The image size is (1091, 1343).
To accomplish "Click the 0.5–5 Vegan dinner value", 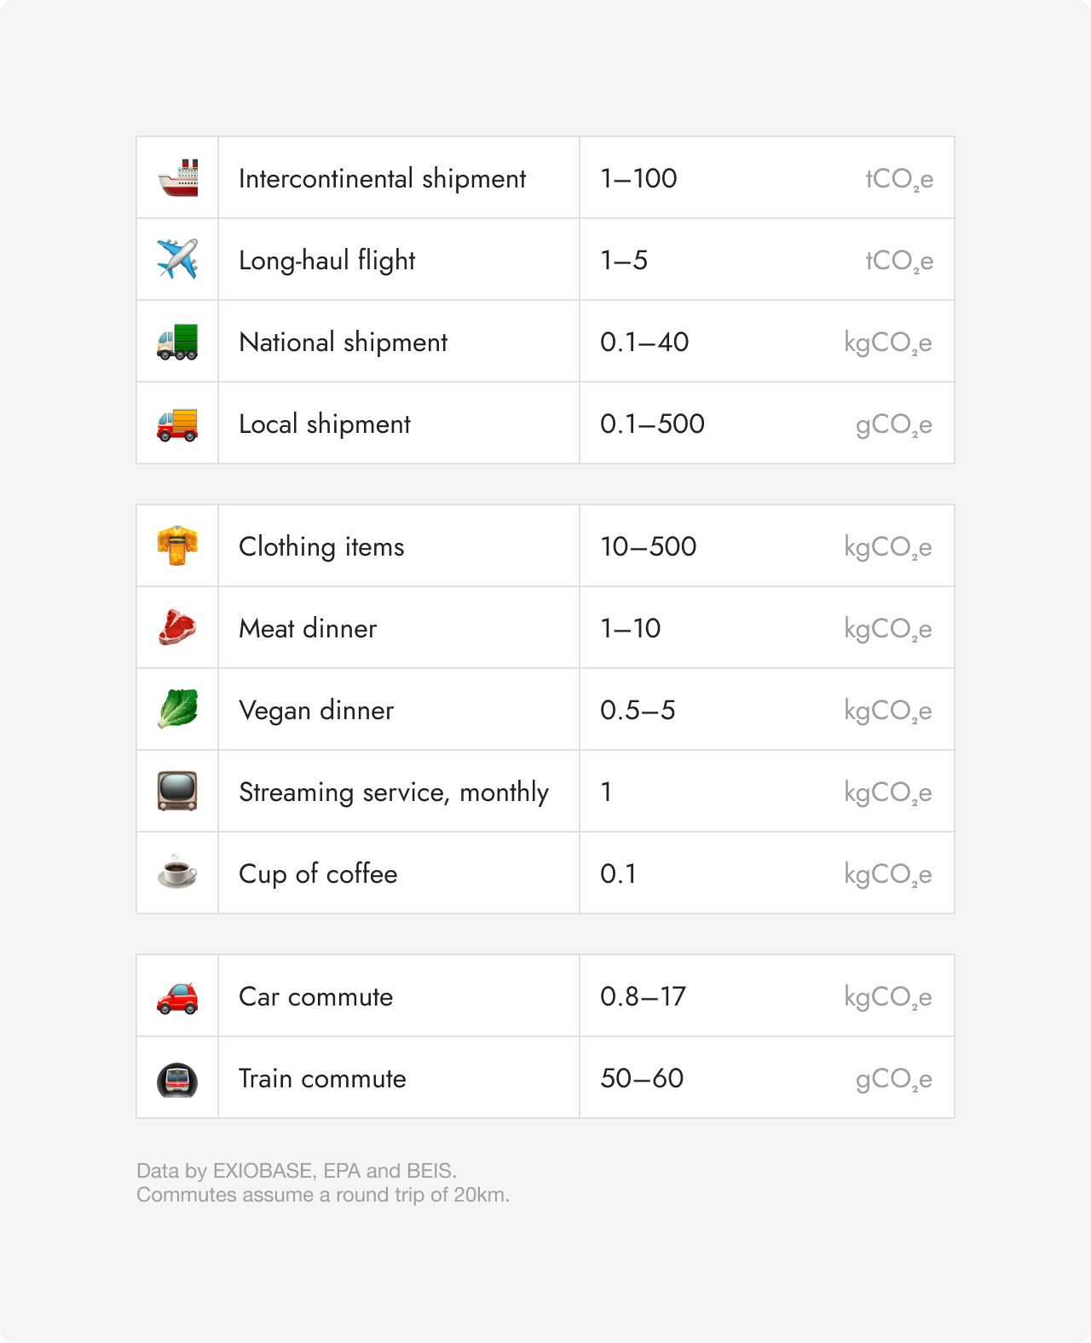I will click(638, 710).
